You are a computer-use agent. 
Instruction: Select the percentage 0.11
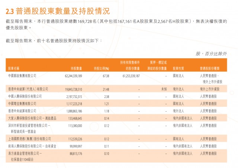click(107, 146)
